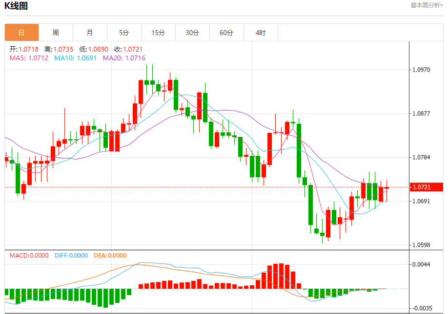Click the 1.0970 price axis label
Screen dimensions: 448x314
click(421, 70)
